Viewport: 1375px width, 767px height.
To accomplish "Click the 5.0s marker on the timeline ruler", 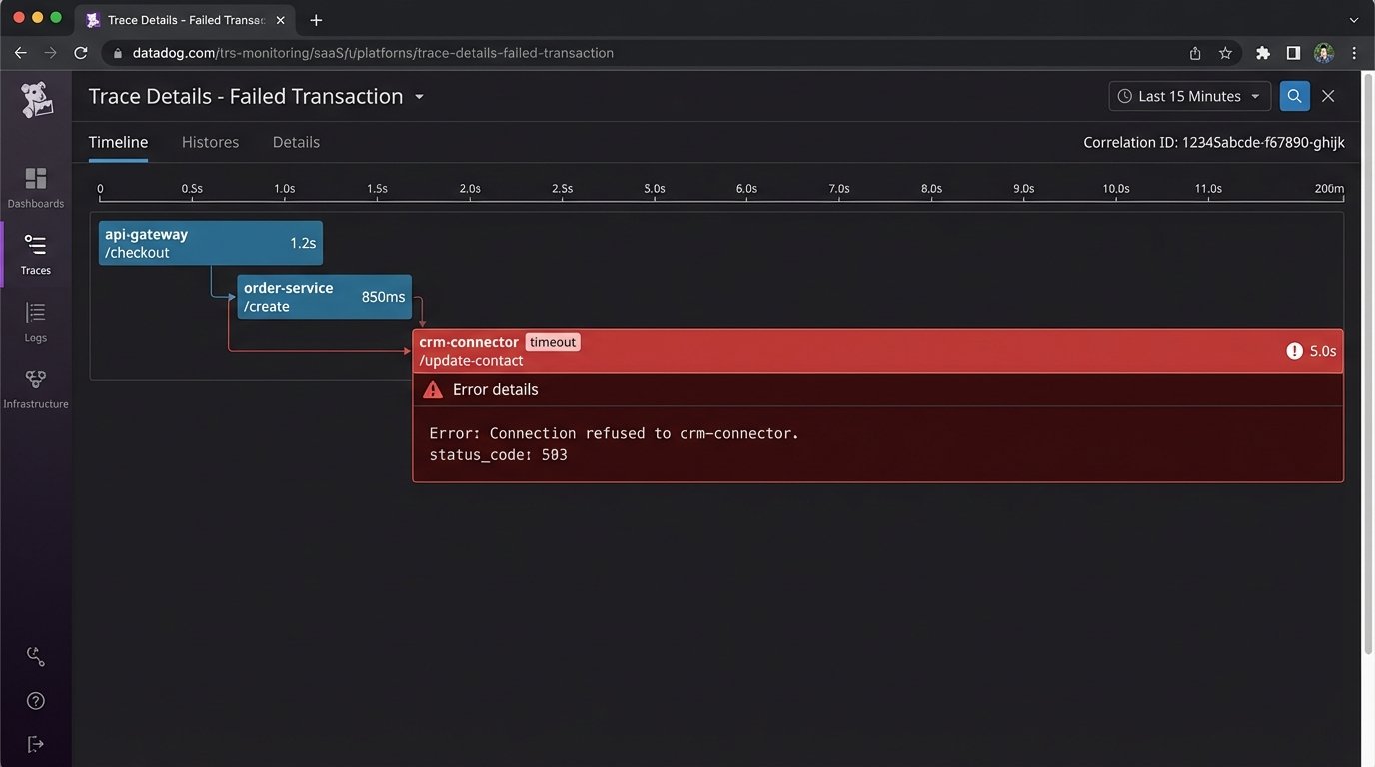I will (x=654, y=187).
